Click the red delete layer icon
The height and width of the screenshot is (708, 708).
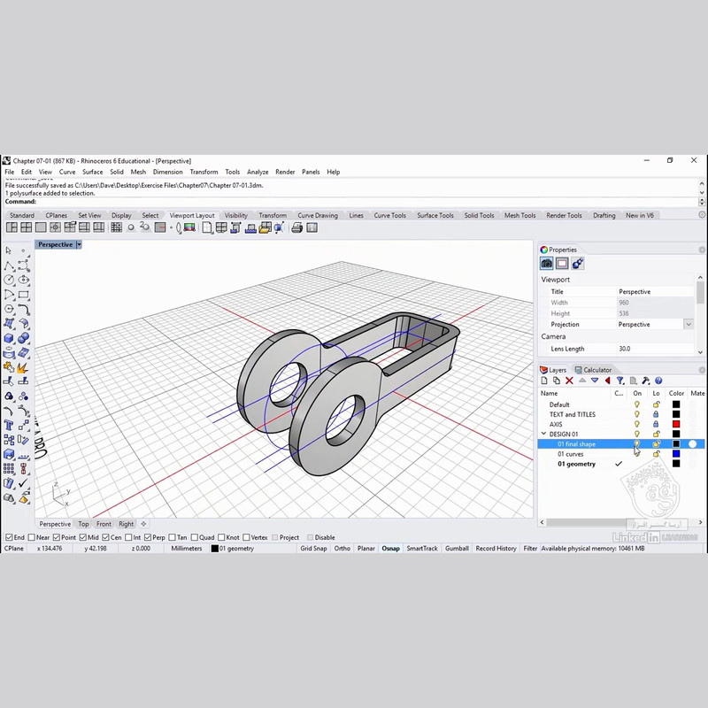(569, 381)
